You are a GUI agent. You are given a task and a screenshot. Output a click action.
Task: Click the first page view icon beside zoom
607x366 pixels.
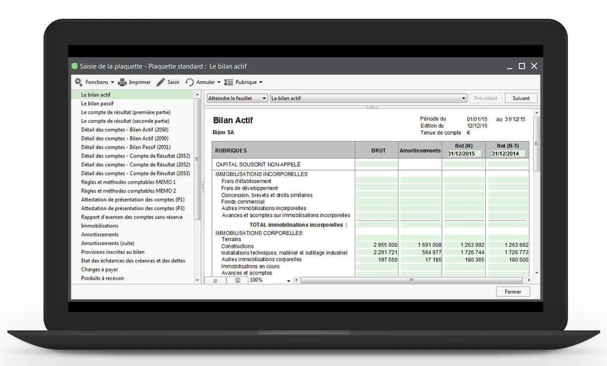pyautogui.click(x=216, y=280)
